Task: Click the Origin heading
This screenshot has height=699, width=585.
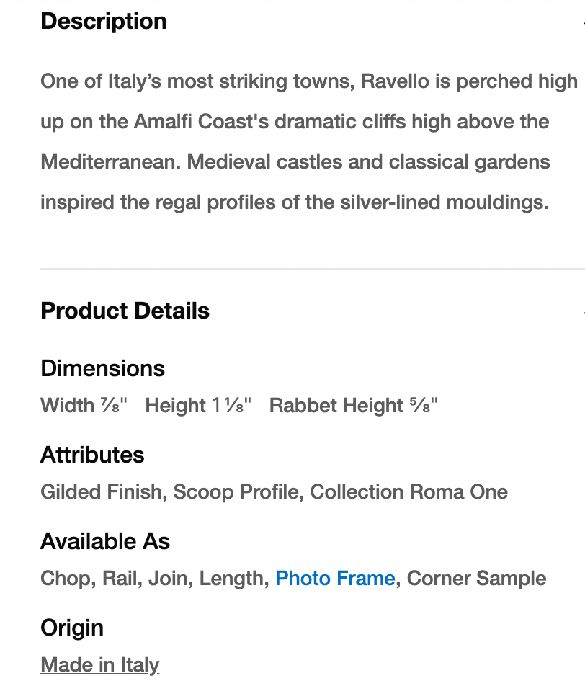Action: click(x=72, y=628)
